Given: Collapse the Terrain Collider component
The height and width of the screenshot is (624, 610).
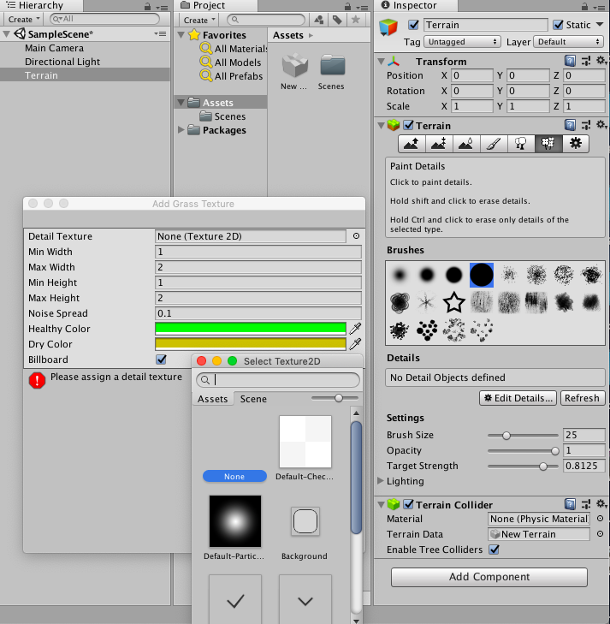Looking at the screenshot, I should pyautogui.click(x=381, y=505).
